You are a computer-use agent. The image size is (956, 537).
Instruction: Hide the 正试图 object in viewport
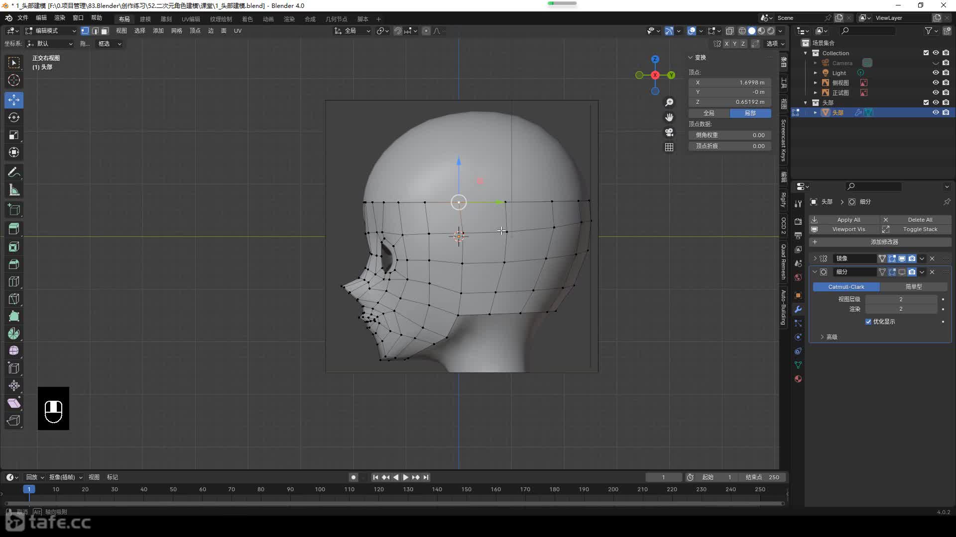point(936,92)
